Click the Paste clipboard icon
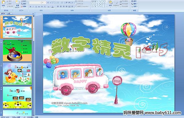This screenshot has width=184, height=118. coord(3,2)
